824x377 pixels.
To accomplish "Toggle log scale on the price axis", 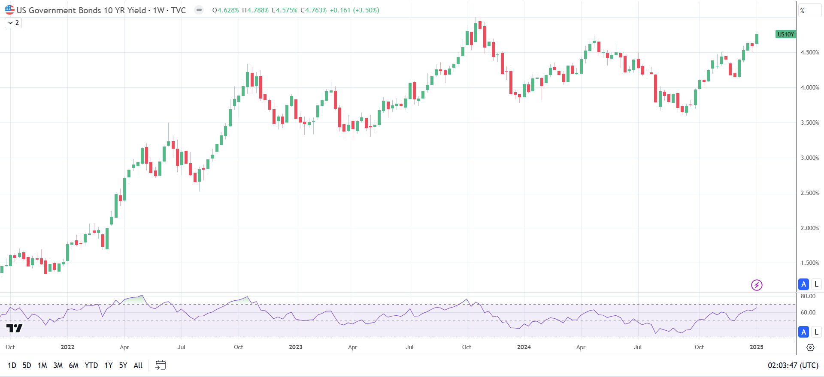I will click(x=816, y=284).
